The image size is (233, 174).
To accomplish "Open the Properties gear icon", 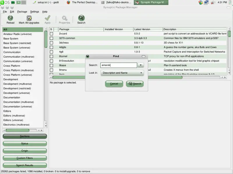I will 64,18.
